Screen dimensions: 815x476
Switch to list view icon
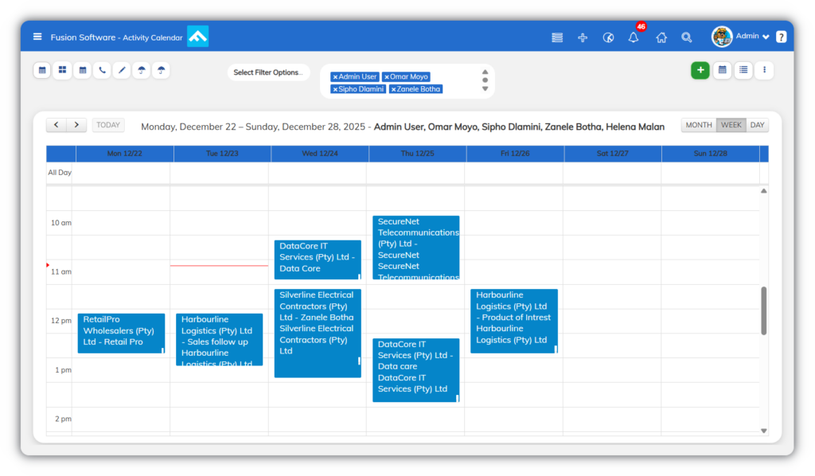point(744,70)
